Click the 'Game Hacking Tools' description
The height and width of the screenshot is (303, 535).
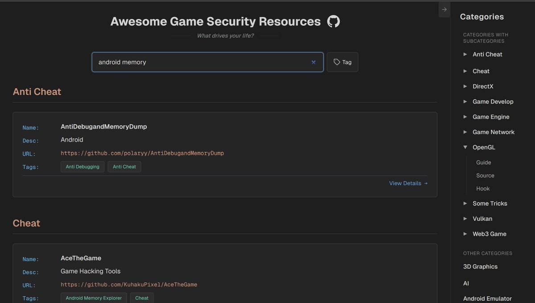pyautogui.click(x=91, y=271)
